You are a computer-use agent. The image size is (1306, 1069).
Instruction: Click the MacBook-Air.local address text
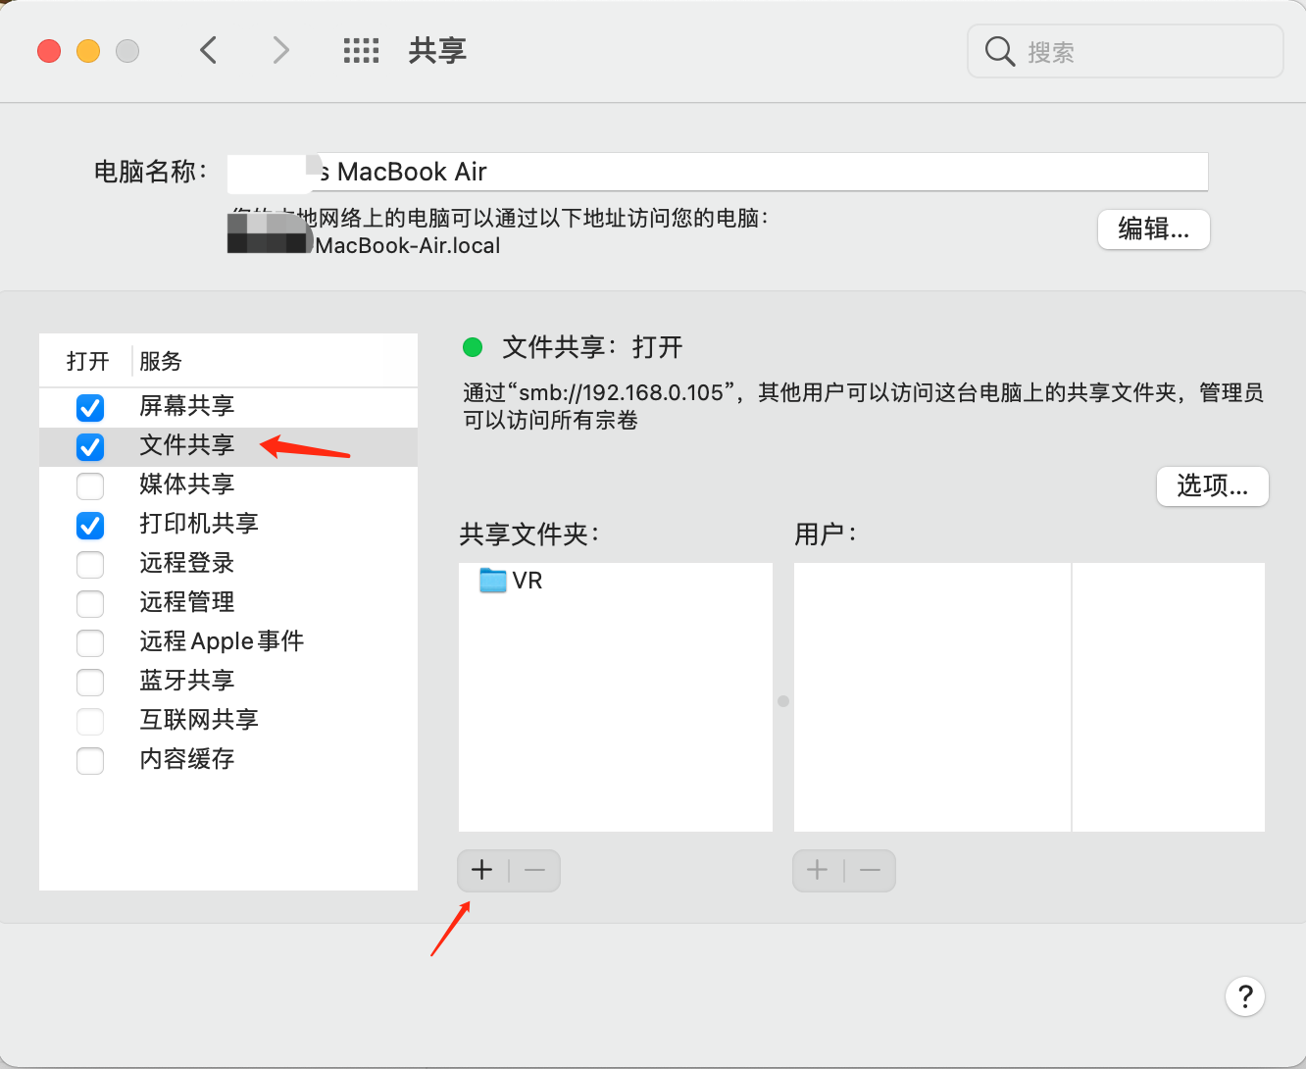pyautogui.click(x=408, y=245)
